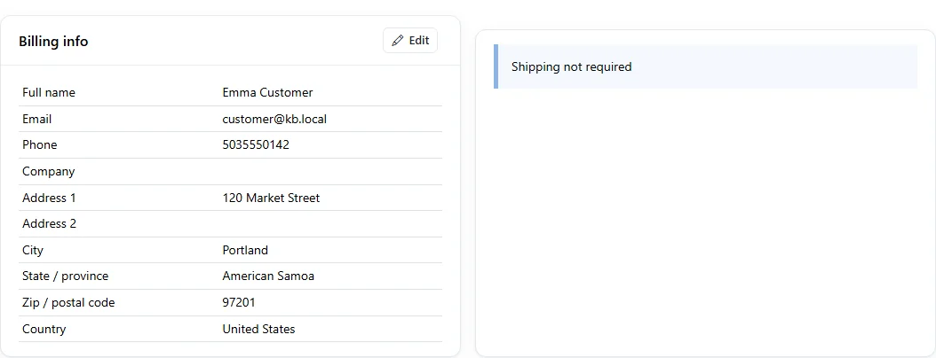Click the Zip / postal code label
936x358 pixels.
(68, 302)
